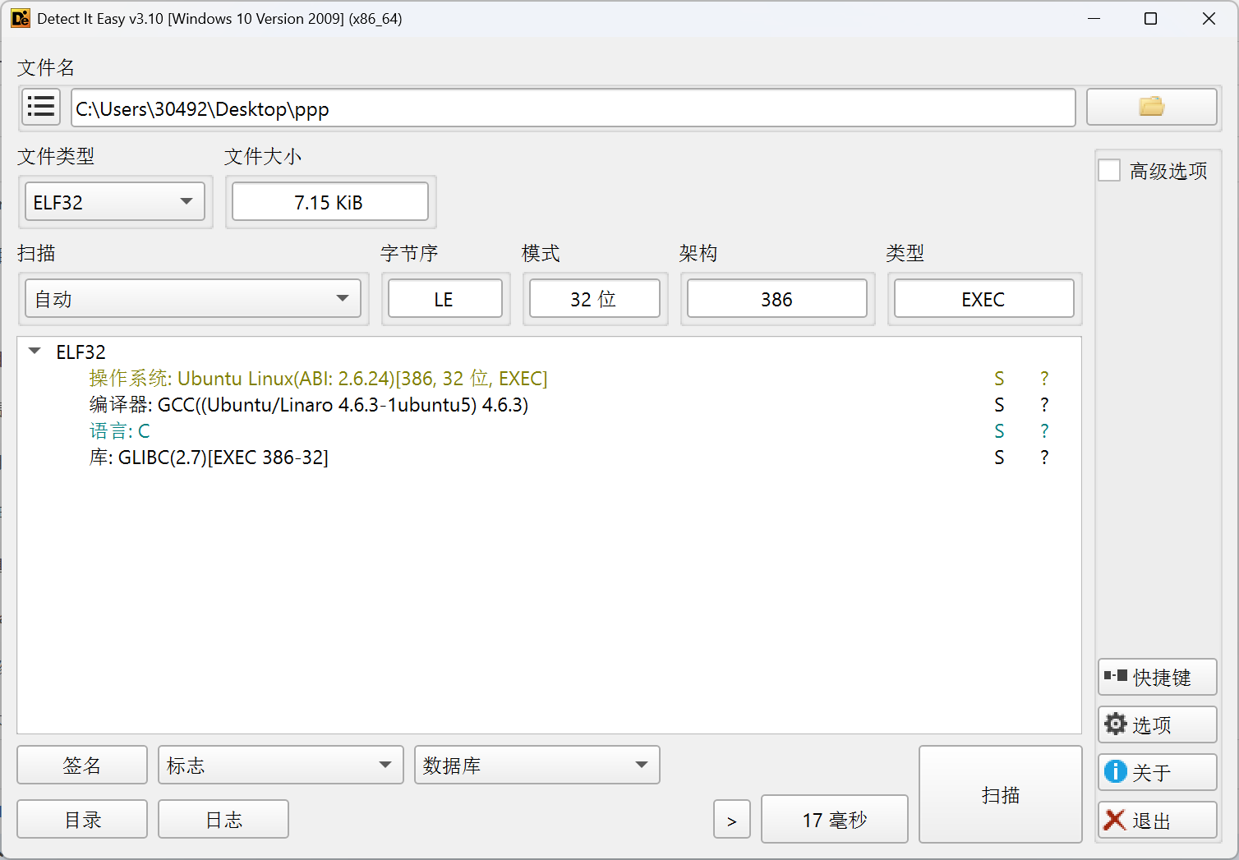Screen dimensions: 1239x860
Task: Click the info icon on the 关于 button
Action: click(1116, 771)
